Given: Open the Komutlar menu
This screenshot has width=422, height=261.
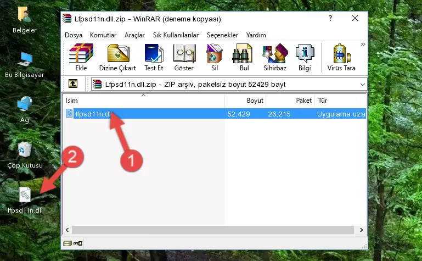Looking at the screenshot, I should pyautogui.click(x=103, y=35).
